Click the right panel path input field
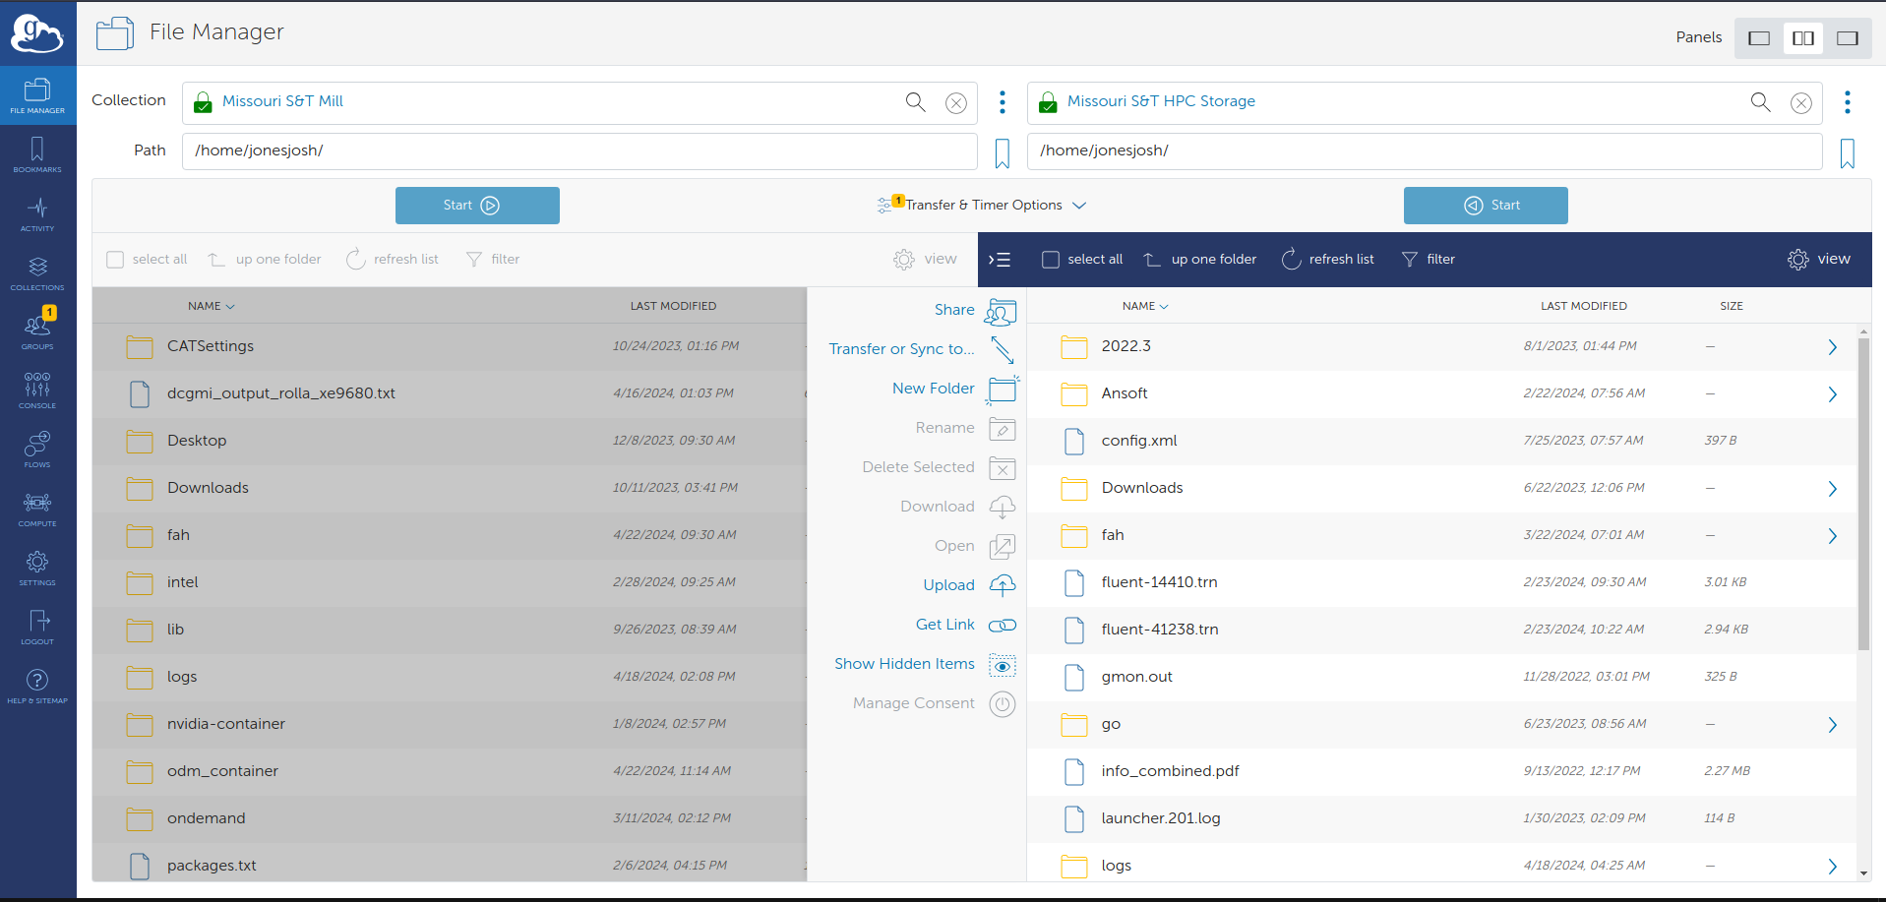This screenshot has width=1886, height=902. (x=1424, y=151)
